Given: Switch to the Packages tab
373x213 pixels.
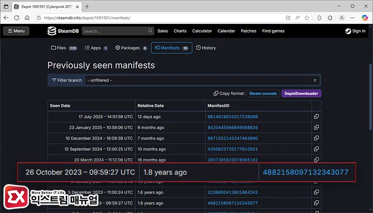Looking at the screenshot, I should coord(131,48).
